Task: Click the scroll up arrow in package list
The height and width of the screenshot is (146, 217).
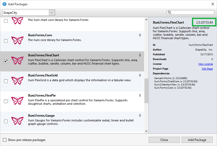Action: click(x=146, y=20)
